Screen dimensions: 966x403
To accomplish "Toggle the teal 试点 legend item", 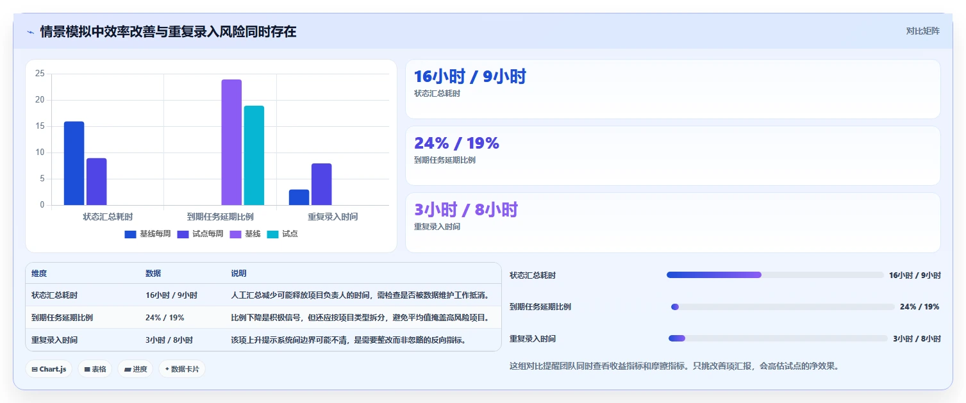I will pyautogui.click(x=282, y=234).
